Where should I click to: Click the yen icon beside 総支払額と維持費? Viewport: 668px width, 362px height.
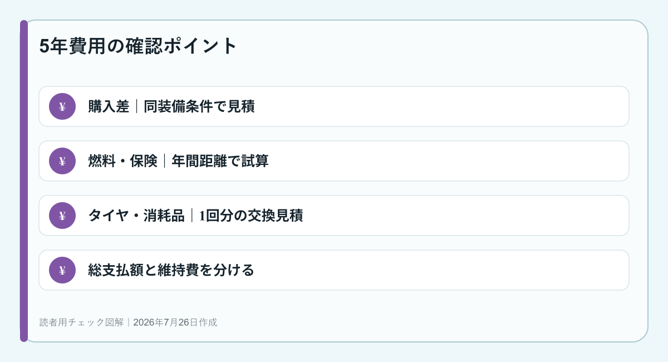tap(62, 270)
